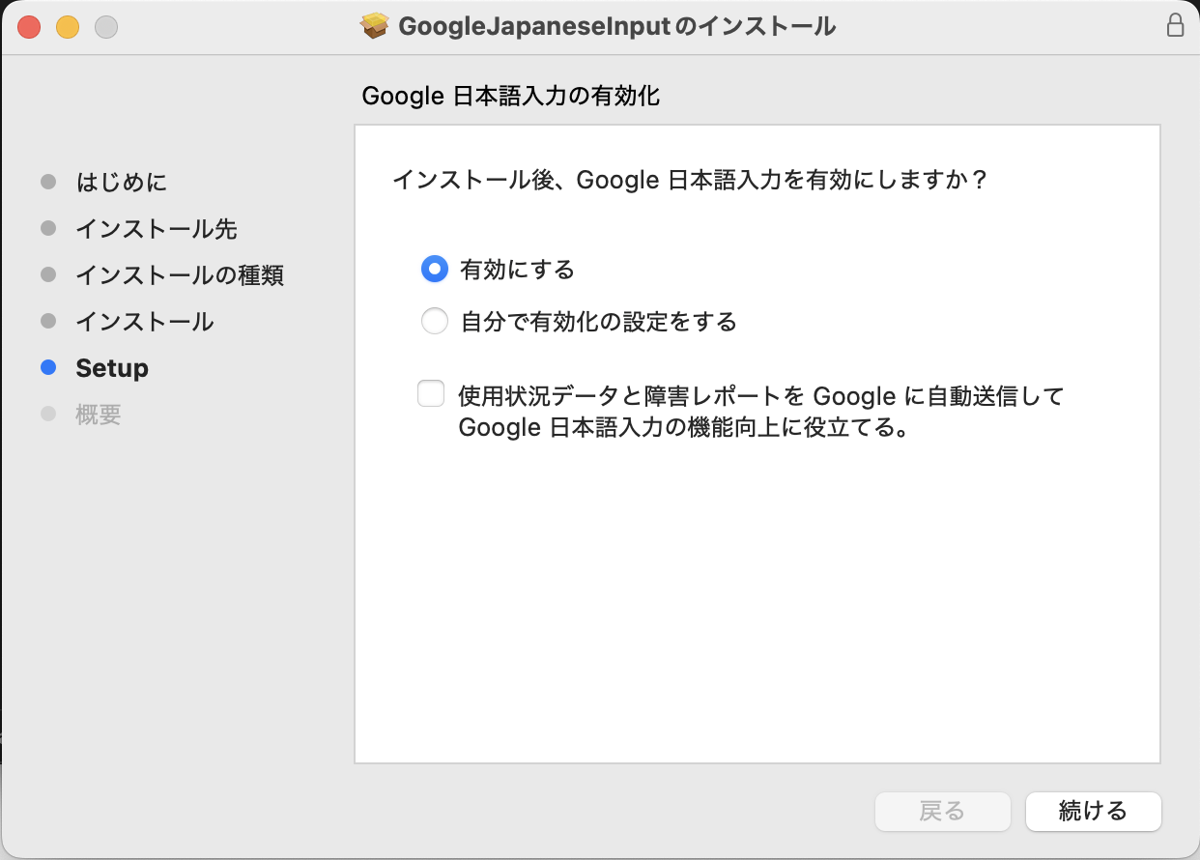Click the インストール先 step in sidebar
This screenshot has height=860, width=1200.
coord(157,229)
